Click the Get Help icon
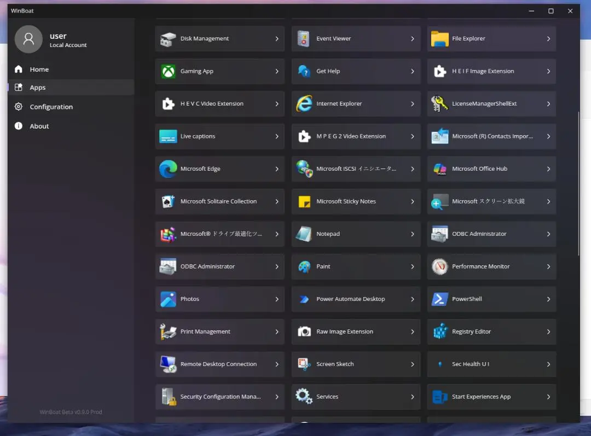The image size is (591, 436). pos(304,71)
